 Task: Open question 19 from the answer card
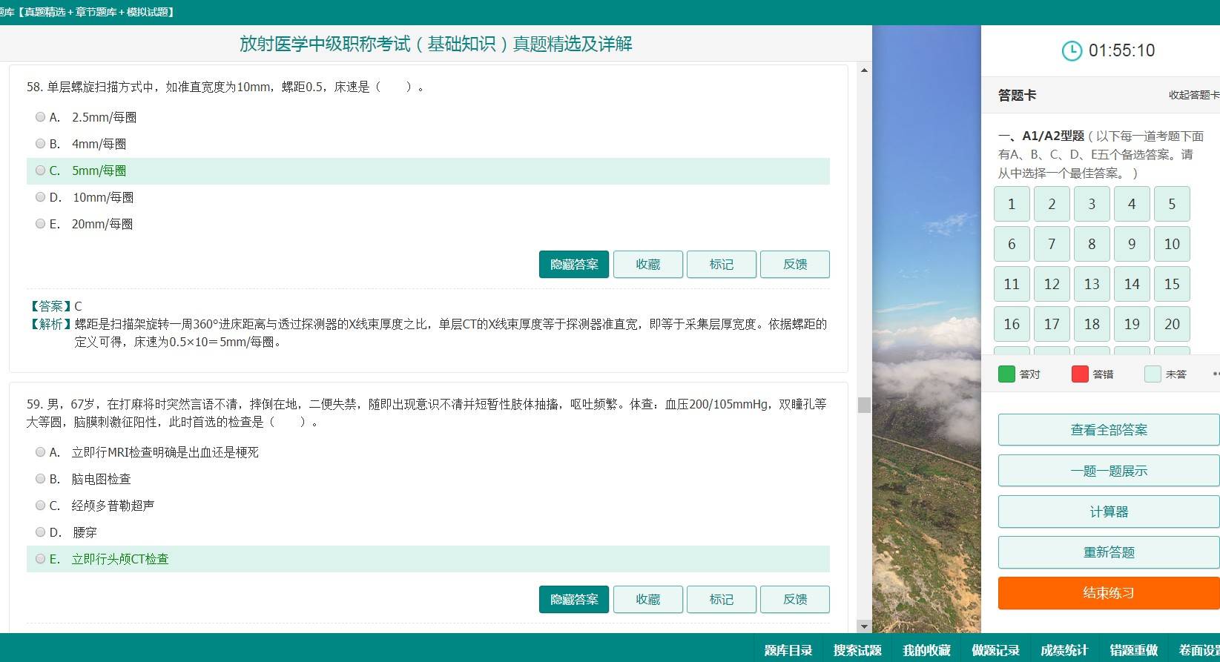(x=1132, y=324)
